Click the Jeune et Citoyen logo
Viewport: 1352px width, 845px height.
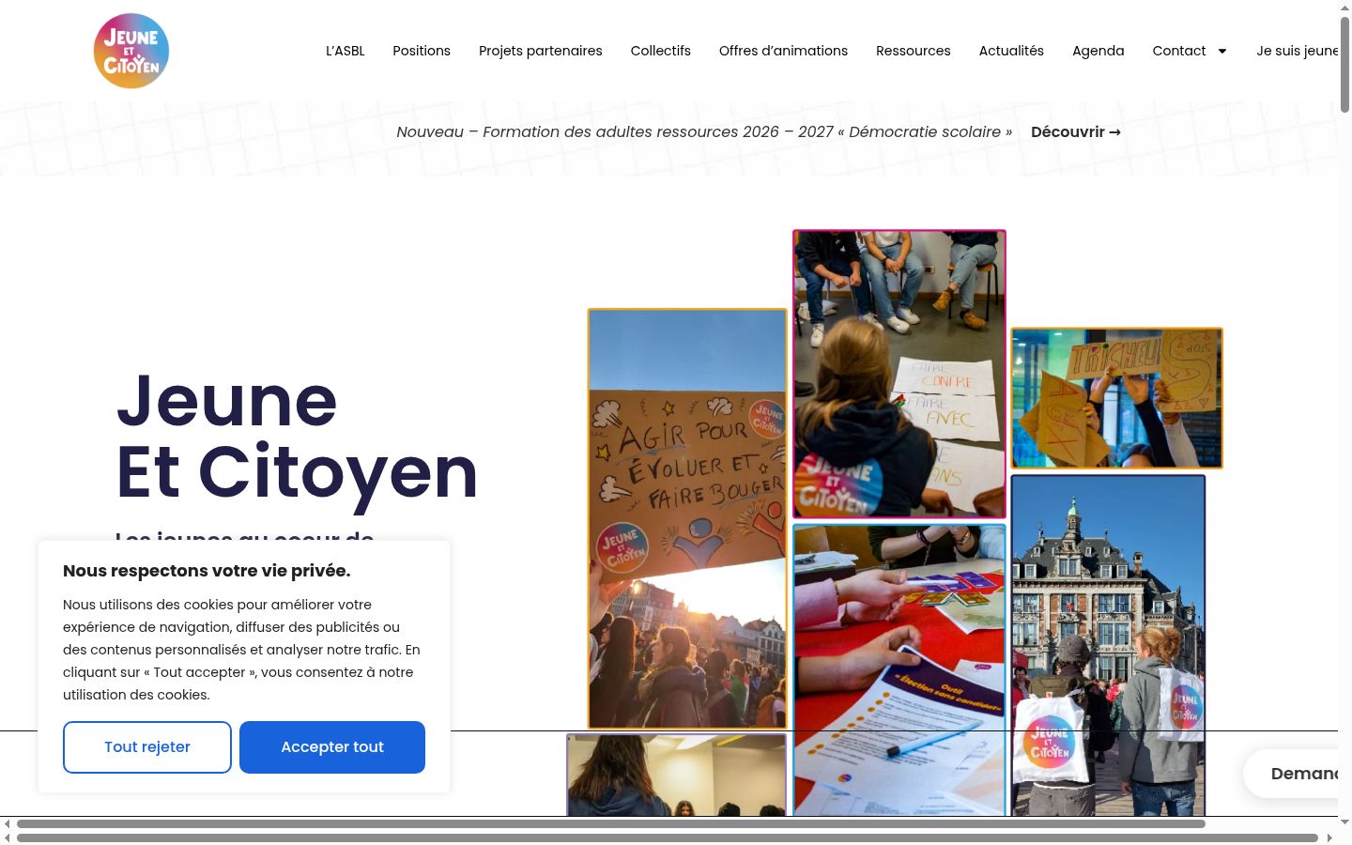[x=131, y=51]
